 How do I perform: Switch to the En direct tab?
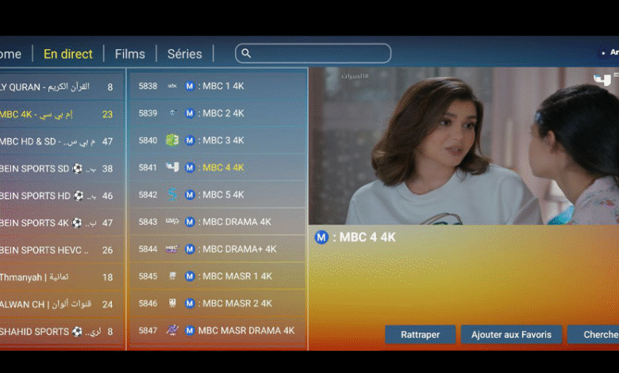pyautogui.click(x=68, y=54)
